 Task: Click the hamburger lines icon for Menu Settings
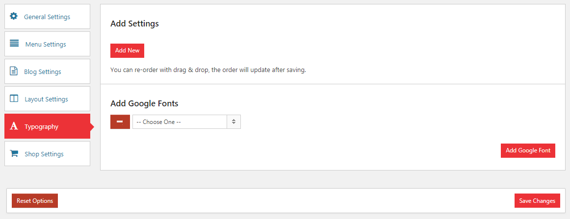14,44
